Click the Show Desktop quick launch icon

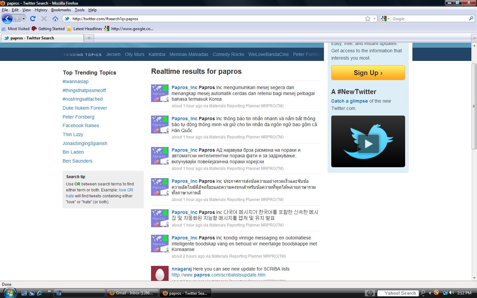[x=24, y=293]
